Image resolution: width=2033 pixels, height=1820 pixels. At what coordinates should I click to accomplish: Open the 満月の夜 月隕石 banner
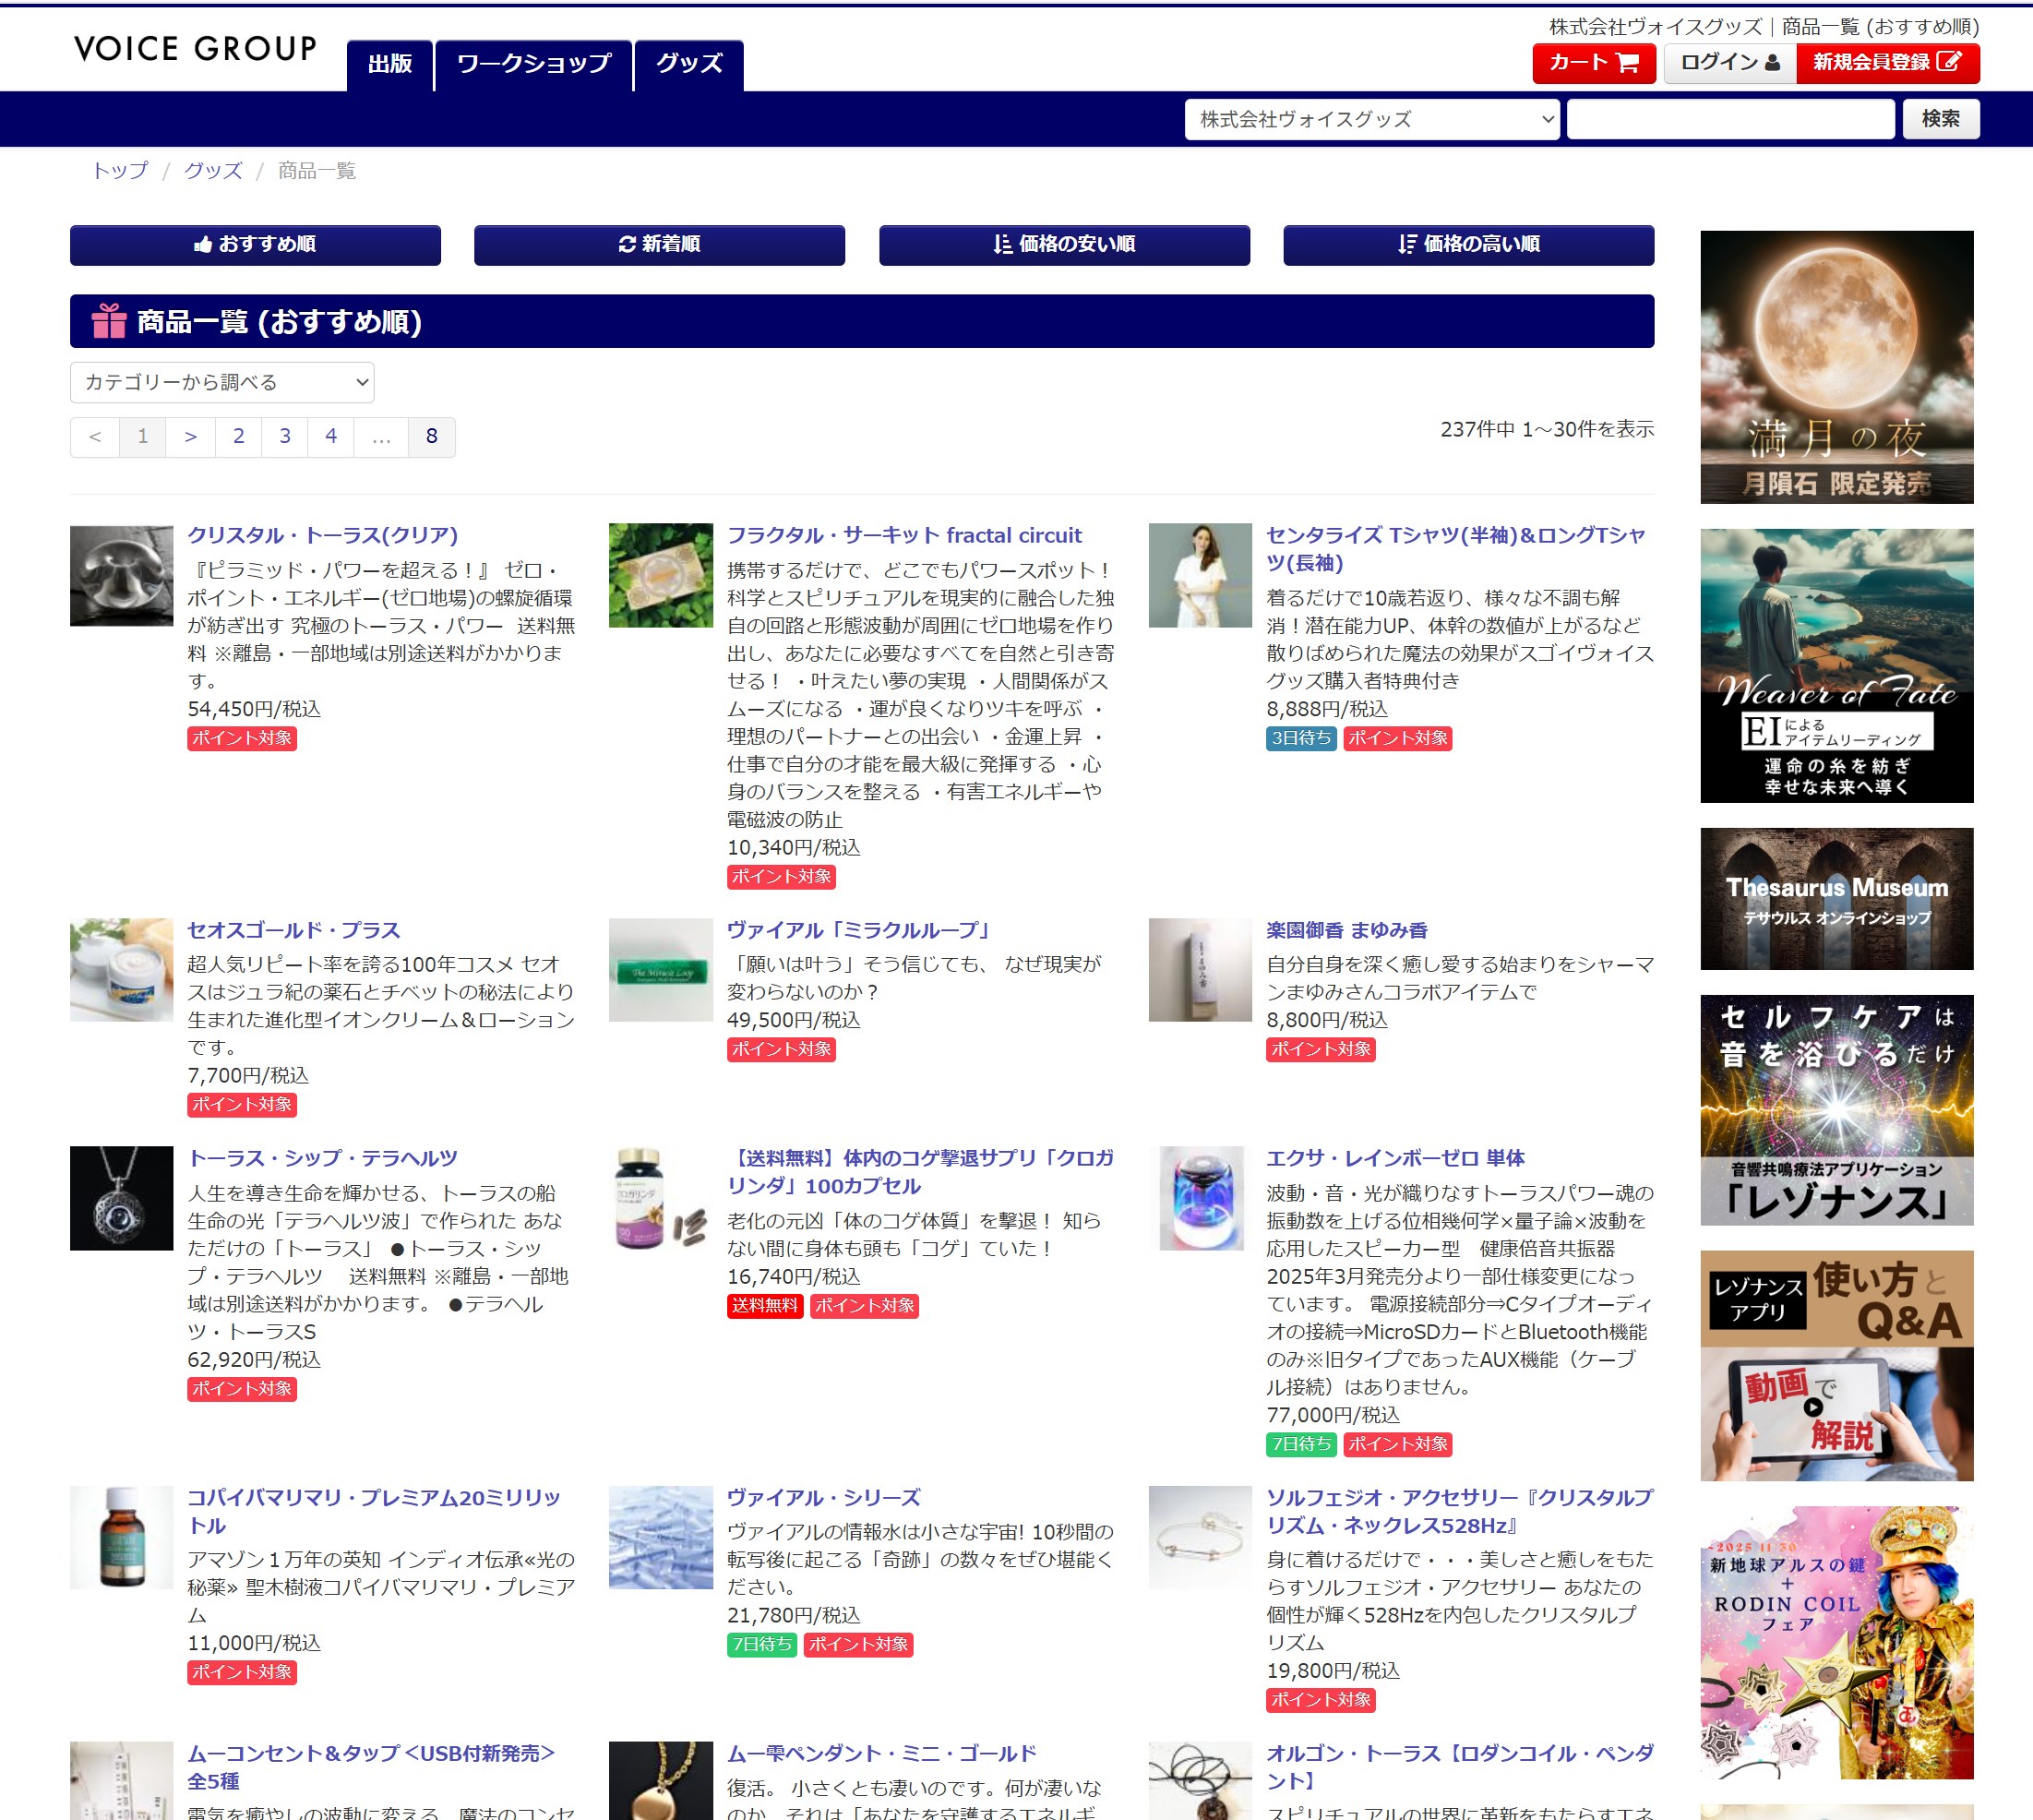click(x=1836, y=367)
